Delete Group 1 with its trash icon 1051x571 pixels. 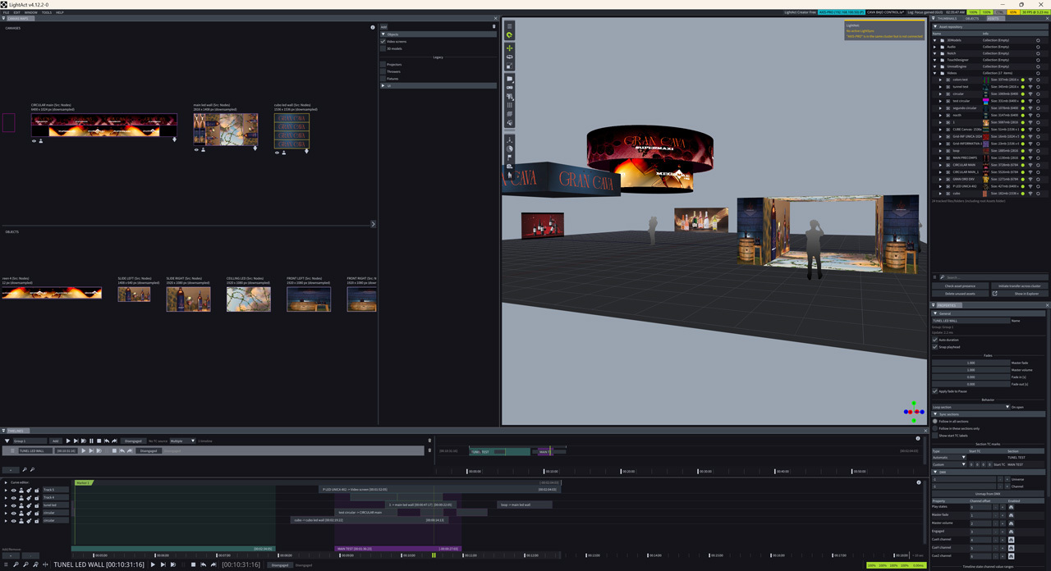click(429, 441)
